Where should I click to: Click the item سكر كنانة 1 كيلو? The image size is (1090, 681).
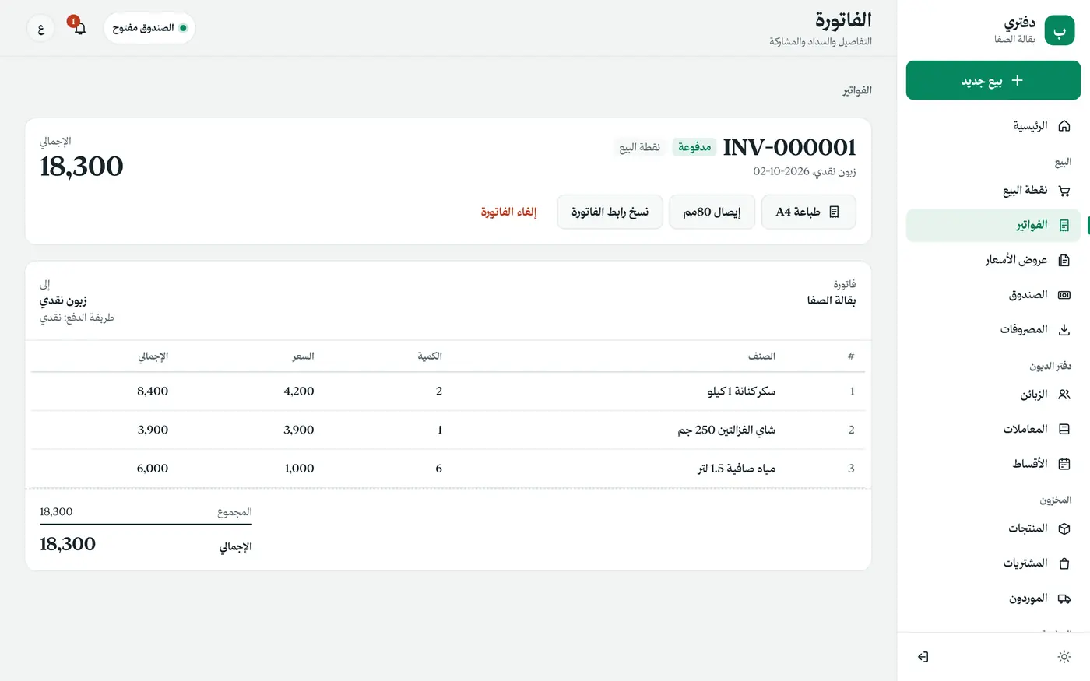[741, 391]
